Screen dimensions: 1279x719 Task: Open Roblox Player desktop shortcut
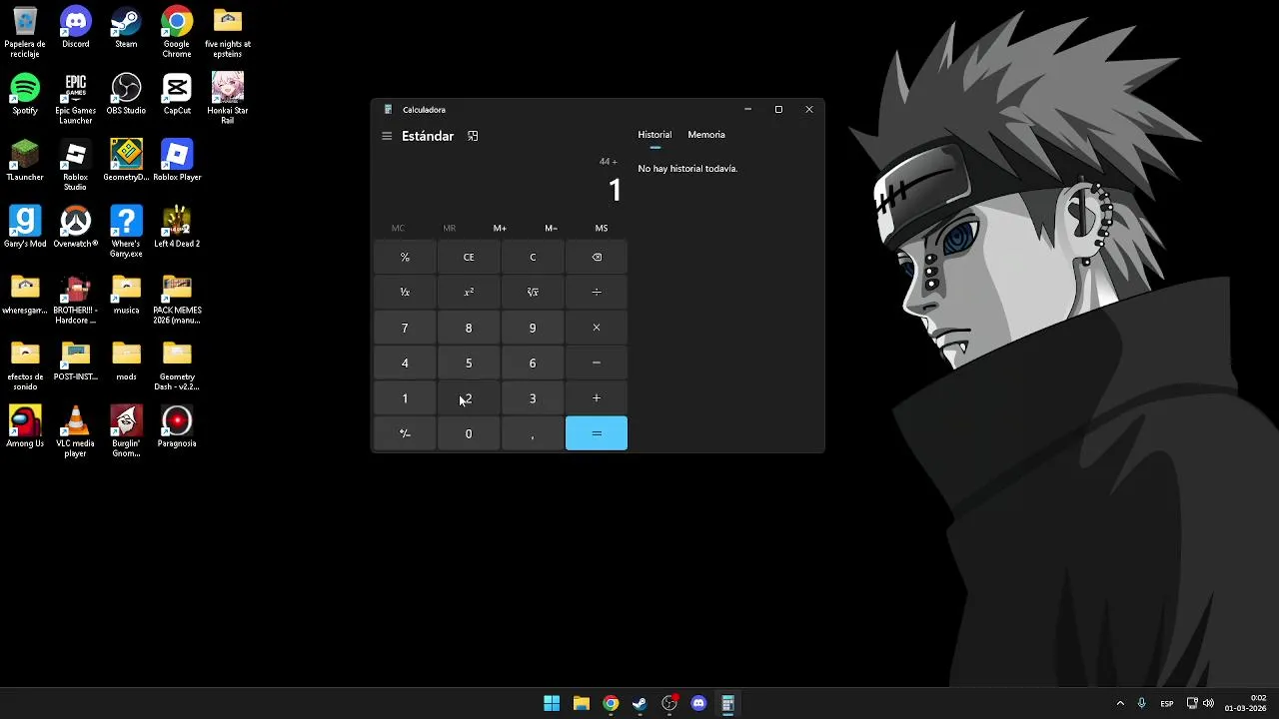tap(177, 160)
